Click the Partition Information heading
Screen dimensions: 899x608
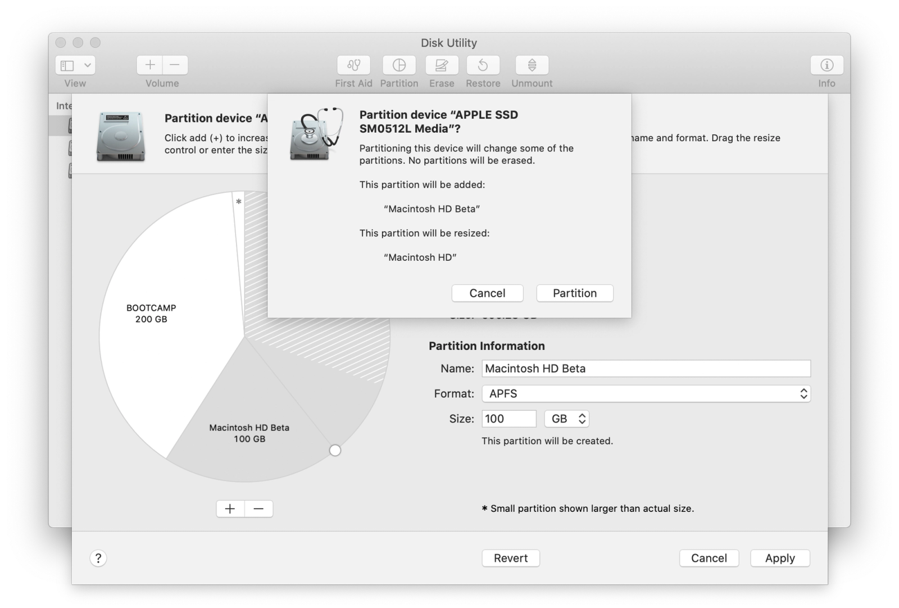(x=487, y=346)
